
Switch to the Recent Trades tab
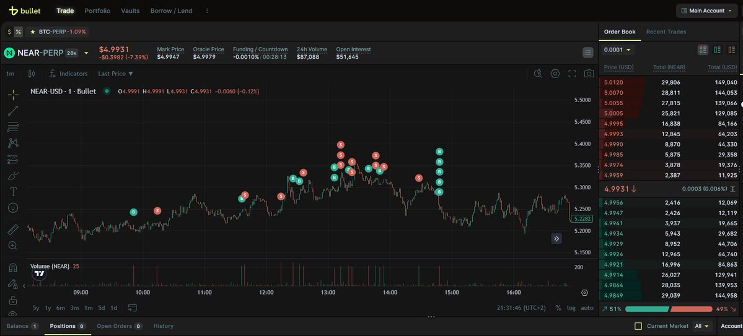[666, 32]
